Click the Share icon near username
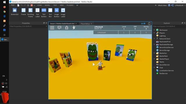Screen dimensions: 186x104 coord(172,5)
